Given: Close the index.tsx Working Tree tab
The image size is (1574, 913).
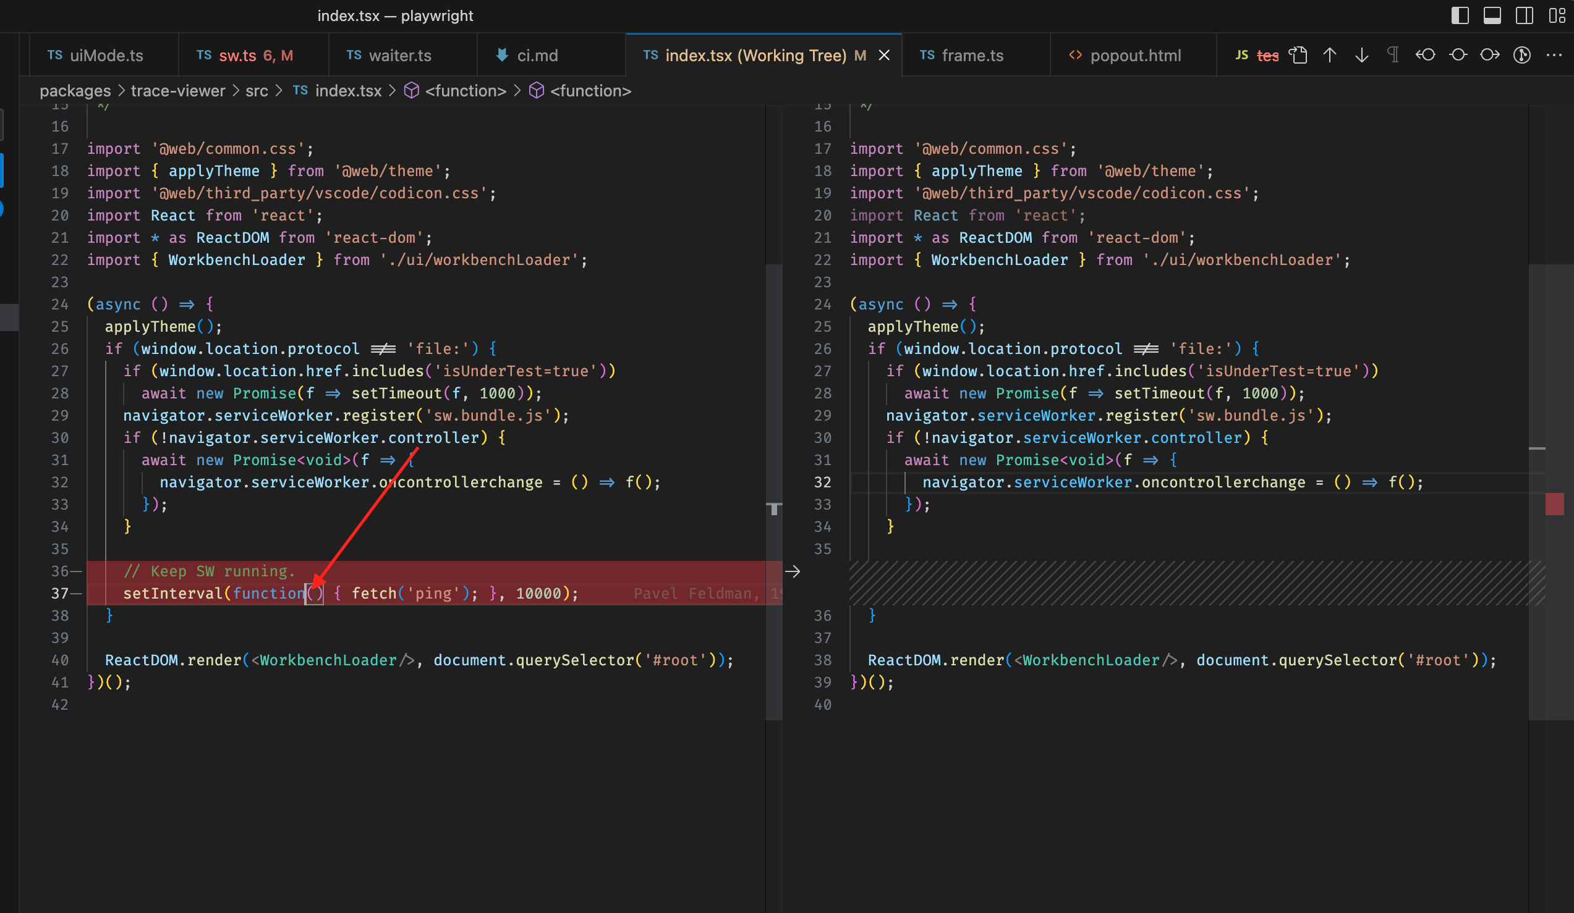Looking at the screenshot, I should pyautogui.click(x=885, y=56).
